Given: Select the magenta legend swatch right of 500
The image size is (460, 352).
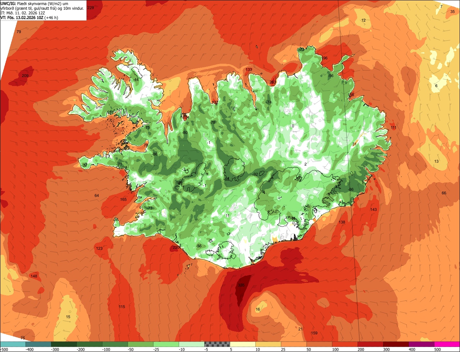Looking at the screenshot, I should tap(447, 344).
